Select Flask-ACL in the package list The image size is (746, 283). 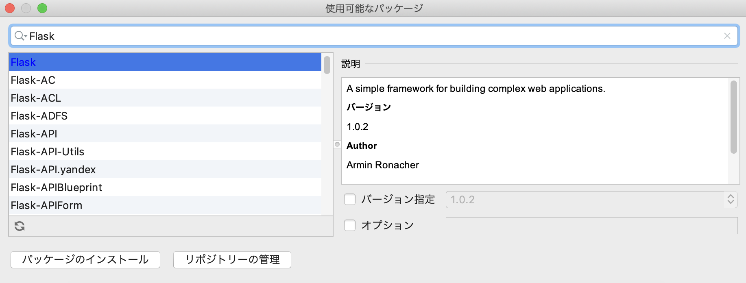(165, 98)
